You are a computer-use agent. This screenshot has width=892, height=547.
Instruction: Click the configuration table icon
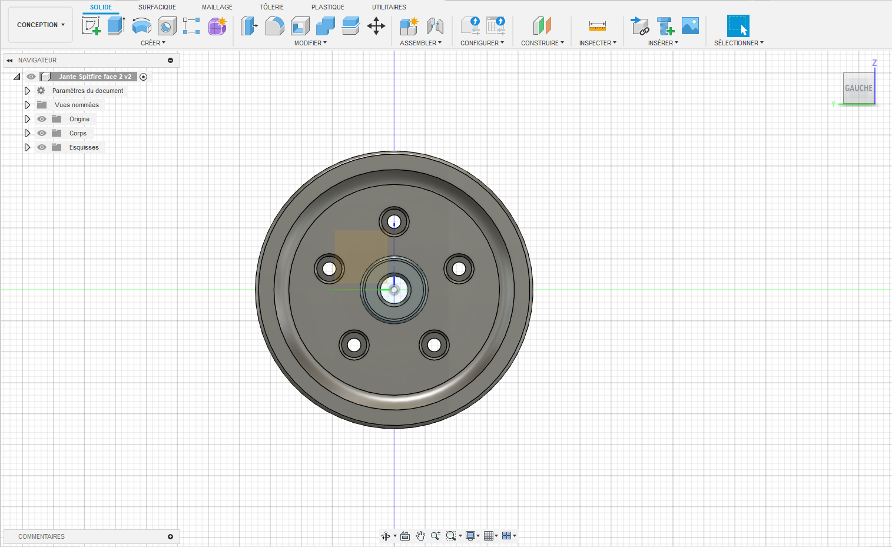click(x=496, y=26)
